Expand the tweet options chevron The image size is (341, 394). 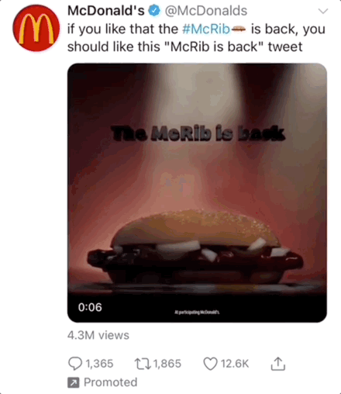pyautogui.click(x=323, y=11)
